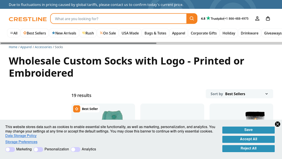
Task: Toggle the Marketing cookies switch
Action: click(x=10, y=149)
